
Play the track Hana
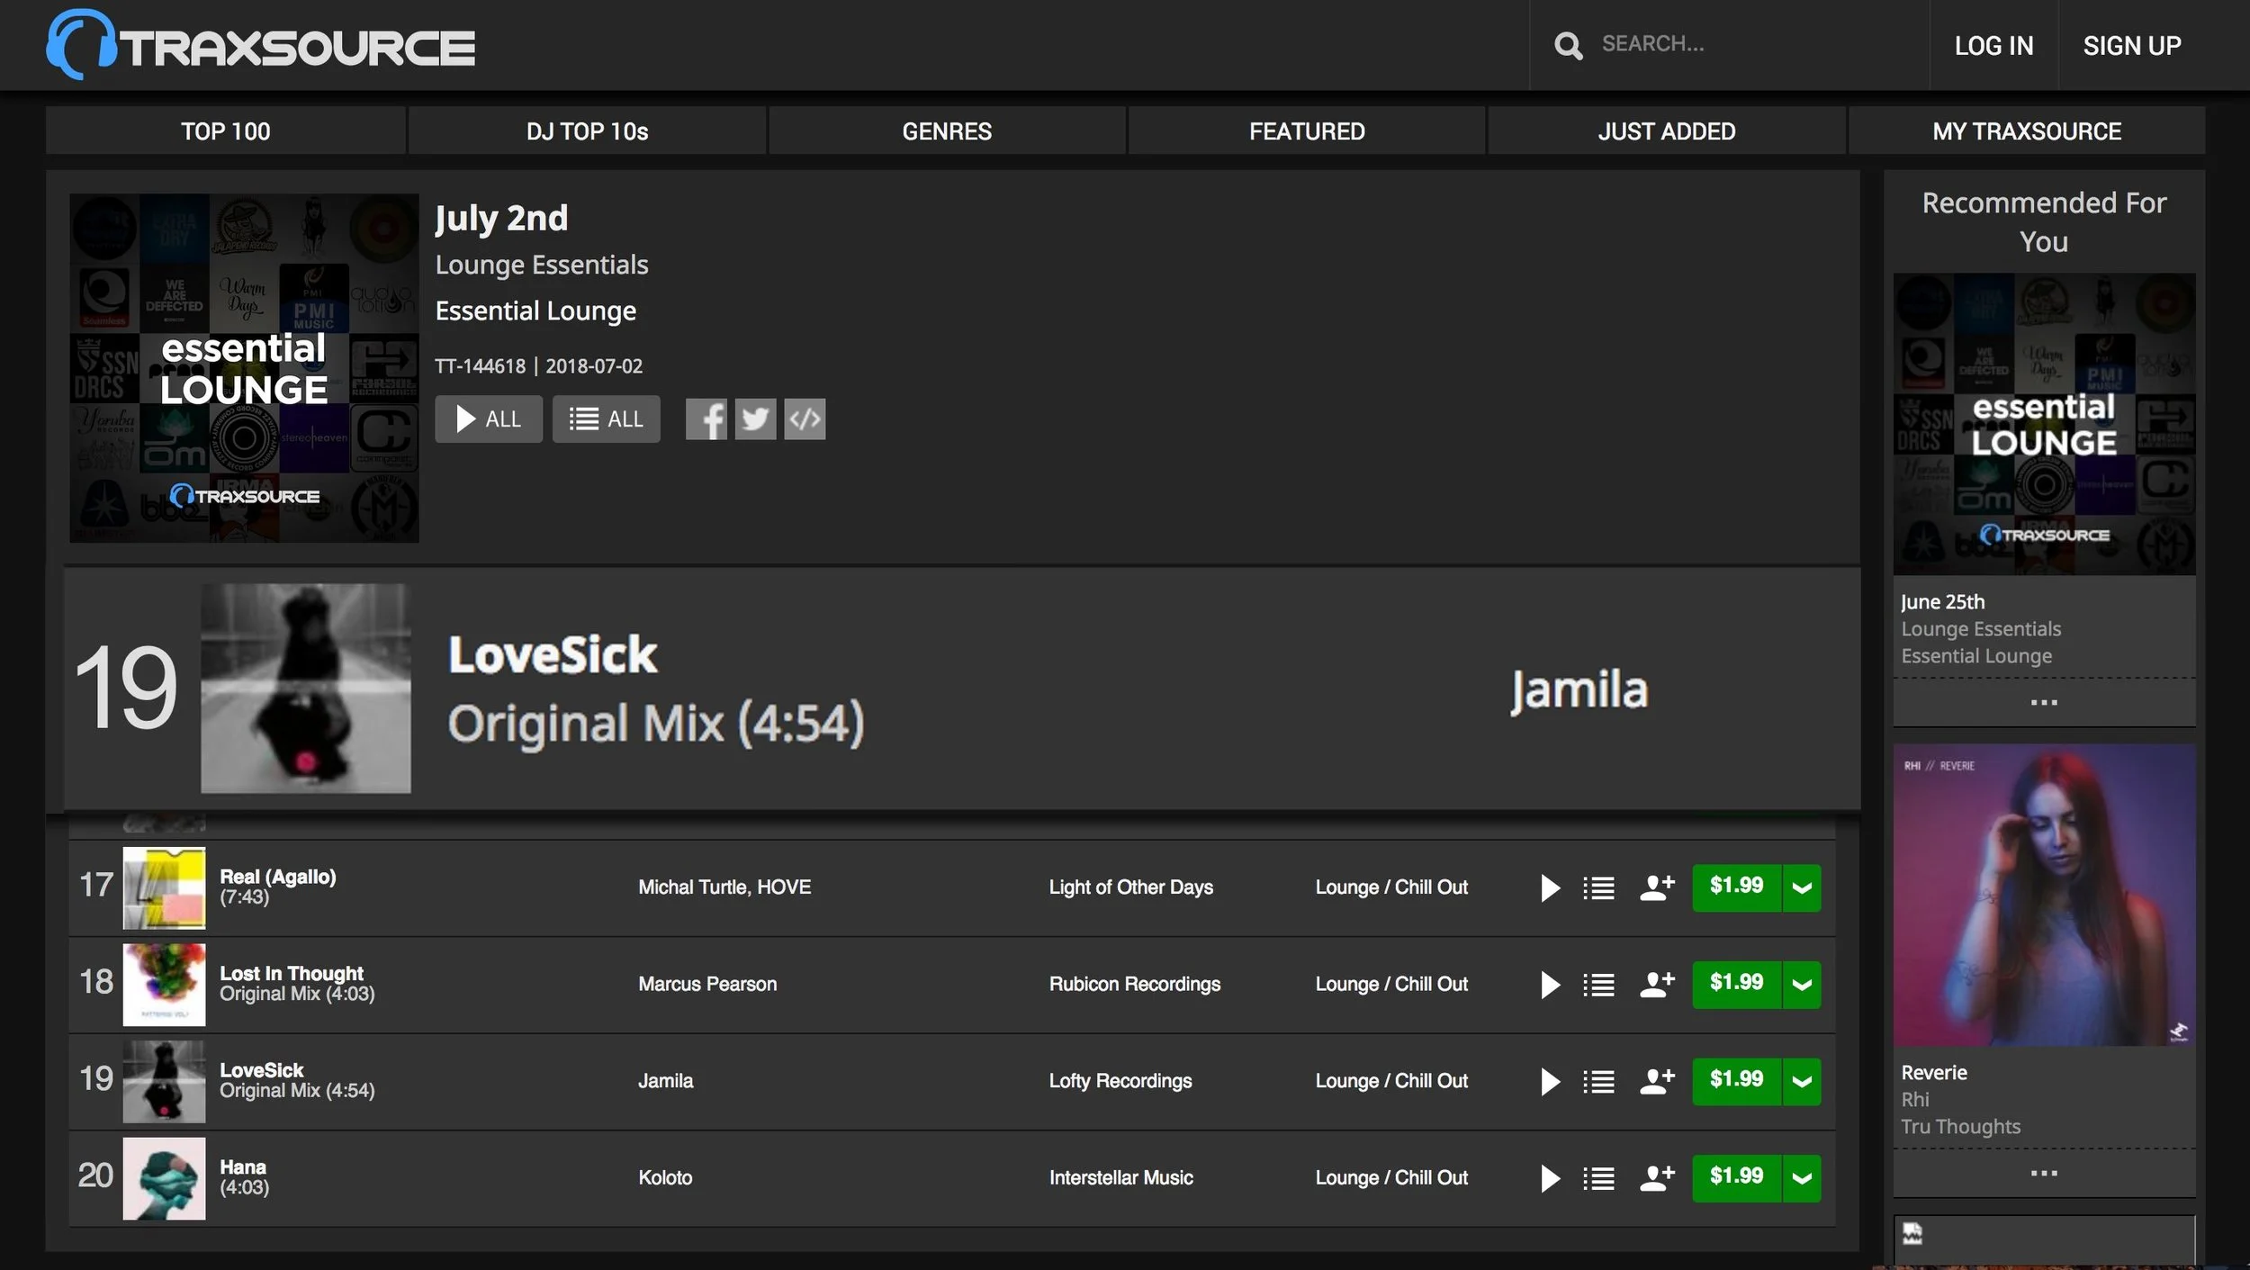[1550, 1178]
